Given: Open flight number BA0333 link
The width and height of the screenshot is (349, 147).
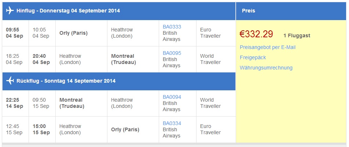Looking at the screenshot, I should coord(172,27).
